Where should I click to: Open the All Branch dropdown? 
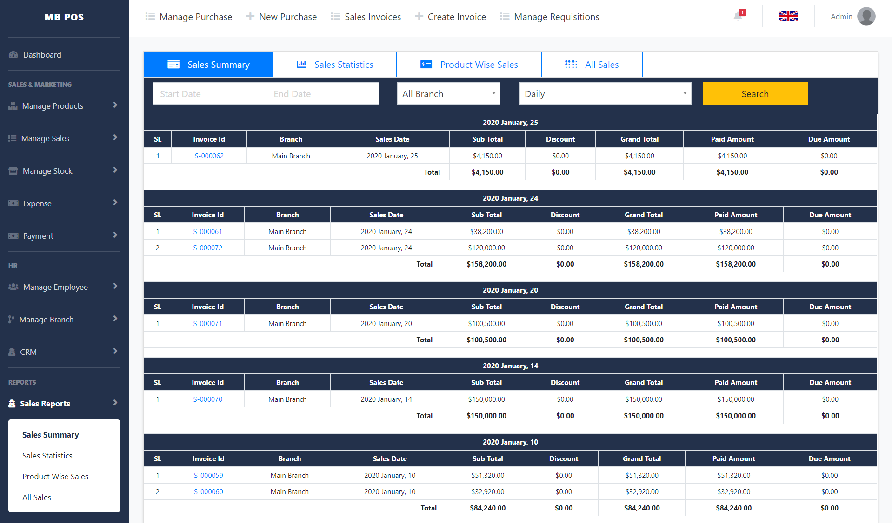tap(449, 93)
